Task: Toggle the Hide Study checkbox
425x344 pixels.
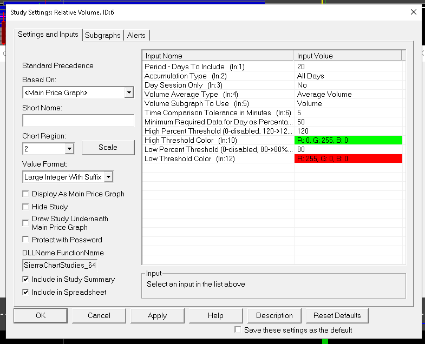Action: point(25,207)
